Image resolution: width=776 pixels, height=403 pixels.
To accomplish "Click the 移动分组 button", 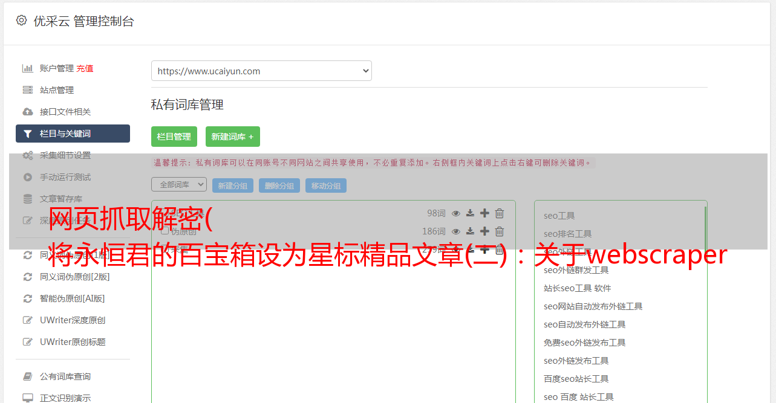I will click(x=326, y=185).
